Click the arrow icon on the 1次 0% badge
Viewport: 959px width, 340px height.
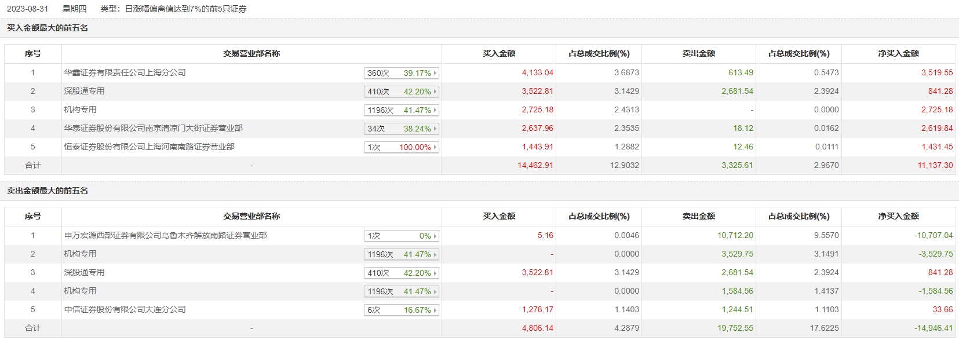pos(435,236)
